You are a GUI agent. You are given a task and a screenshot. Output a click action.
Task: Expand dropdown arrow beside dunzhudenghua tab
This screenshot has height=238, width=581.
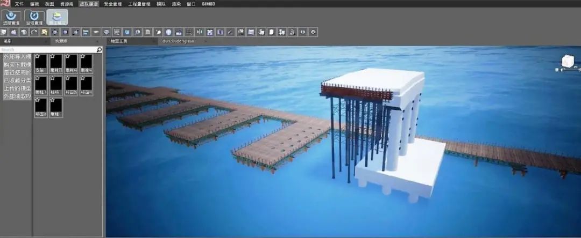click(205, 41)
